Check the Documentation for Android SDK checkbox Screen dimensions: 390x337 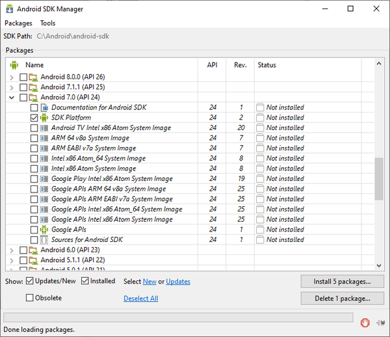click(34, 108)
